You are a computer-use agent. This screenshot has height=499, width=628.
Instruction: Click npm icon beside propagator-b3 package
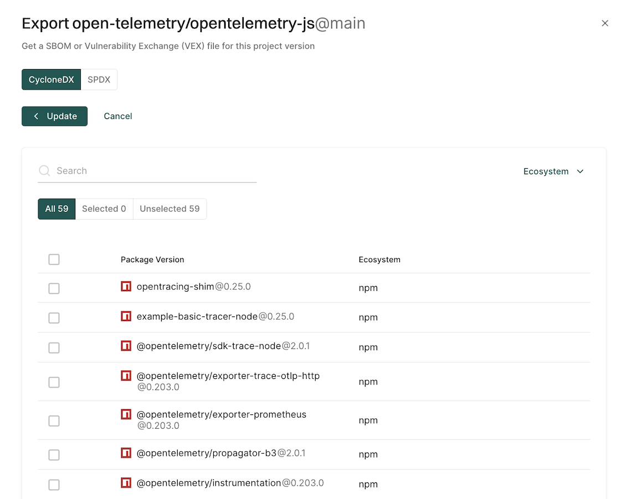126,453
